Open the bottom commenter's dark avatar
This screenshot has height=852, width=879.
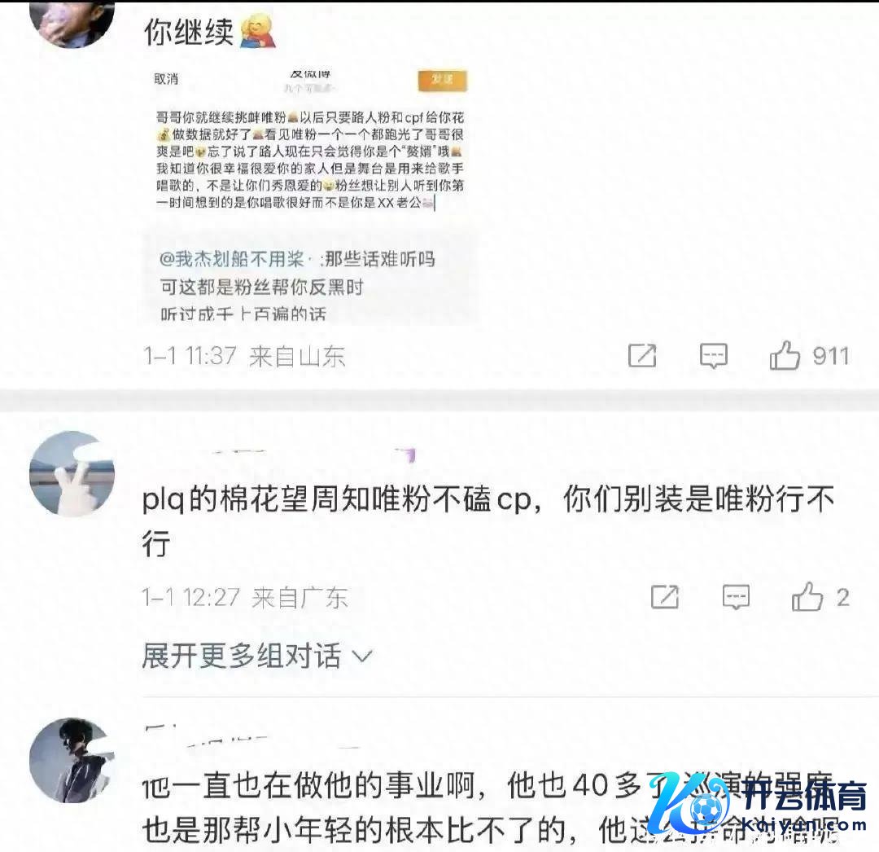click(72, 761)
